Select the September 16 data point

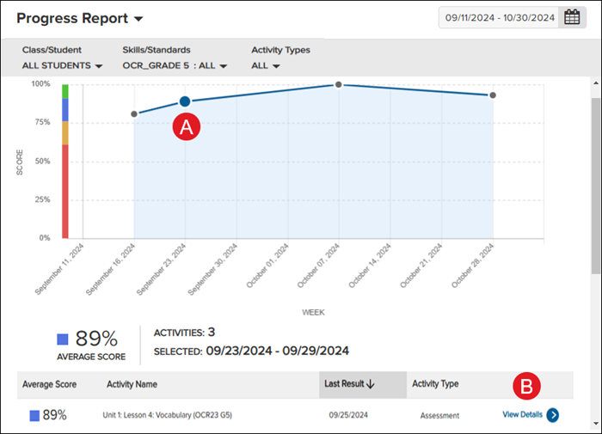[134, 113]
